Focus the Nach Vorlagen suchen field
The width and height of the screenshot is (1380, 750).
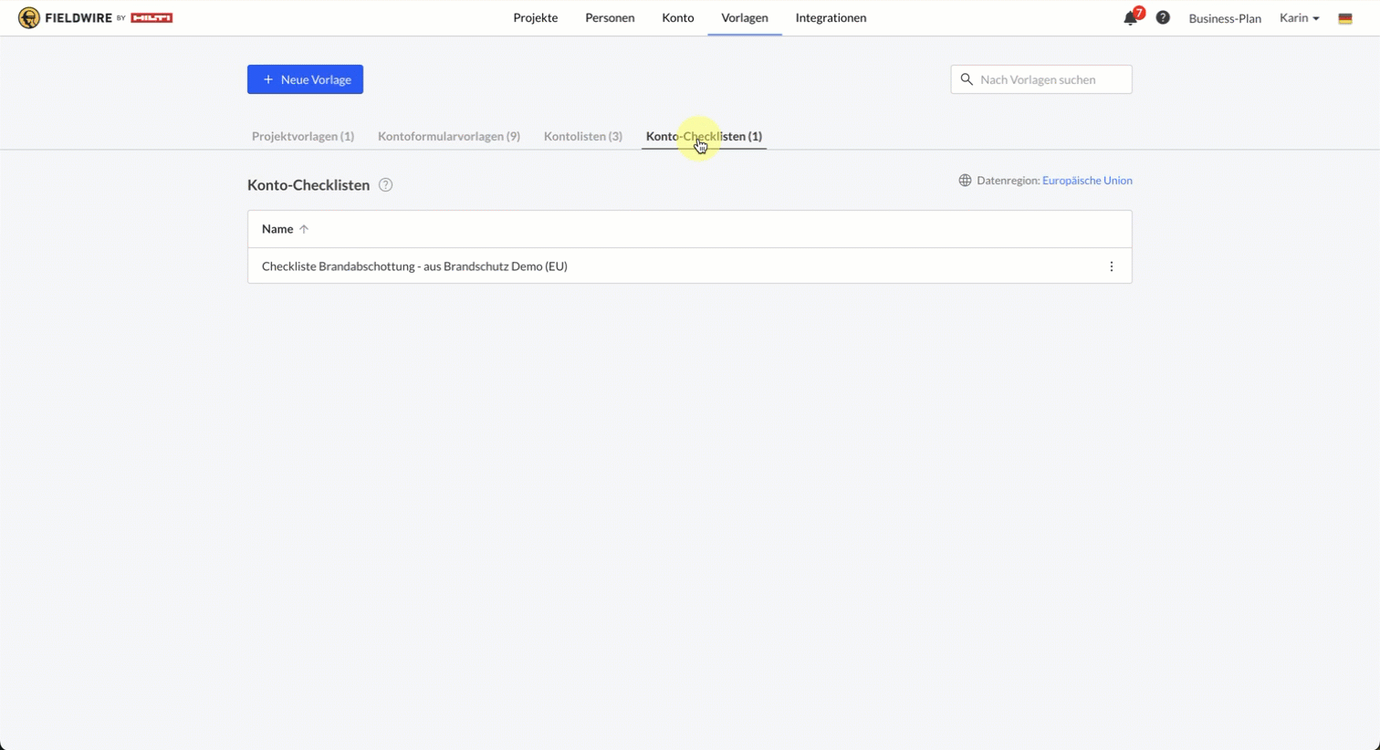click(x=1041, y=79)
